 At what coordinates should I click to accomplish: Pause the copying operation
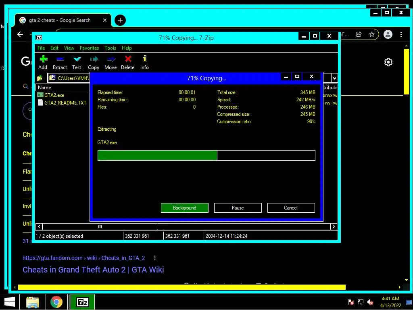pyautogui.click(x=238, y=208)
